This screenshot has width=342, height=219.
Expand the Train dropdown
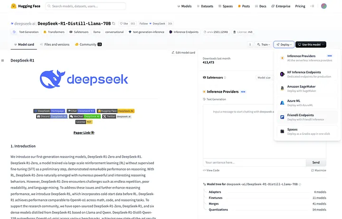click(263, 45)
